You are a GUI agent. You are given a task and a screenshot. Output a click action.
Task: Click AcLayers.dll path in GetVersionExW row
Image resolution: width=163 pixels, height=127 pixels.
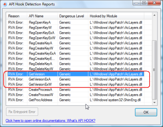tap(116, 84)
